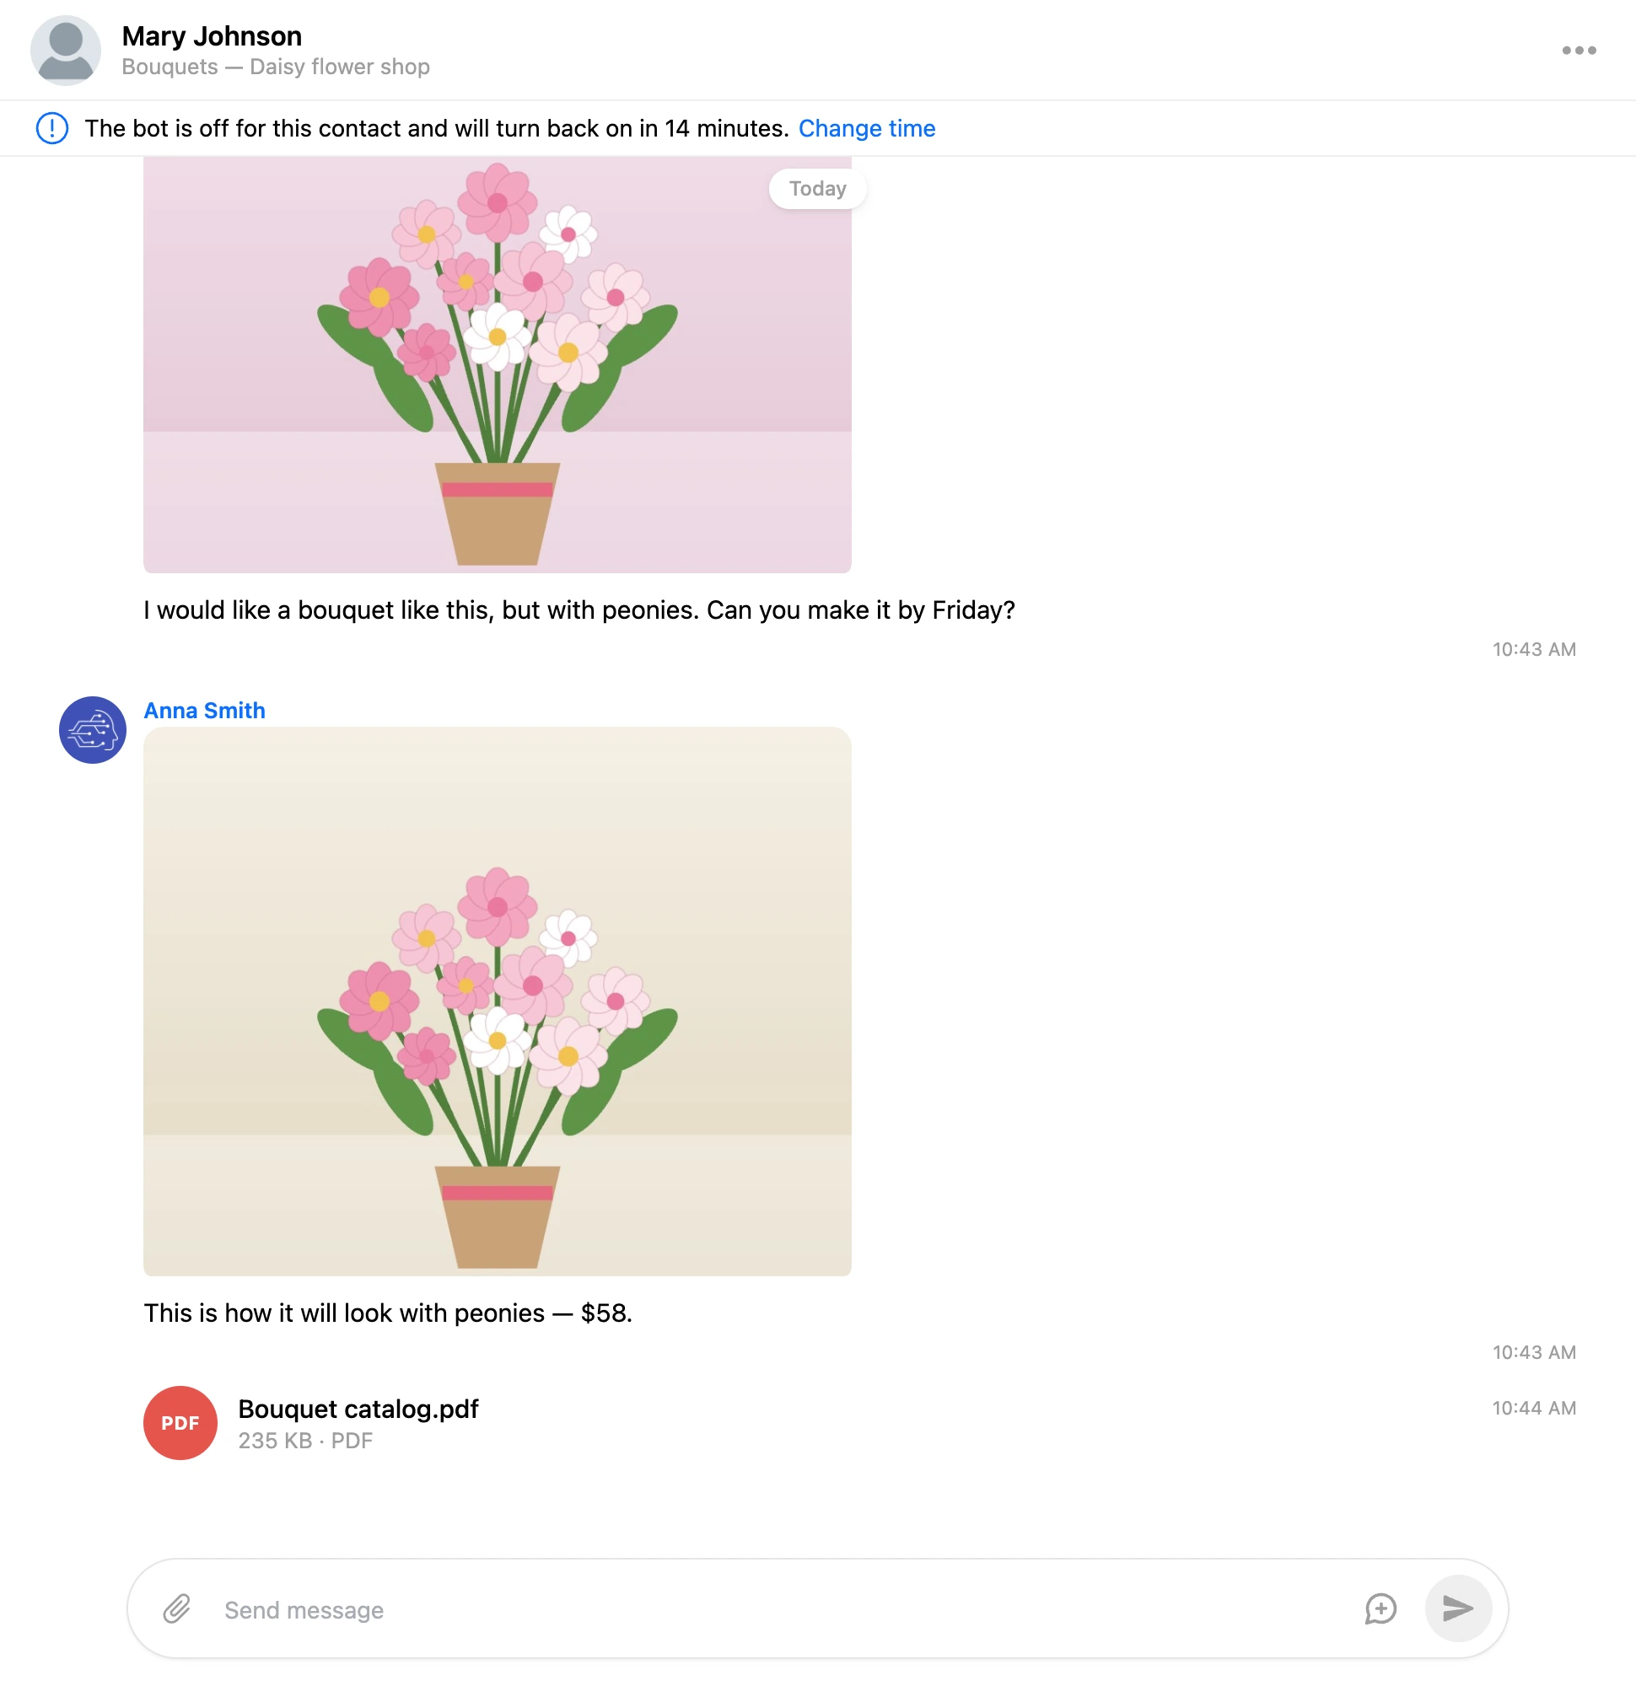Click the bot is off notice text
Screen dimensions: 1636x1686
[436, 128]
